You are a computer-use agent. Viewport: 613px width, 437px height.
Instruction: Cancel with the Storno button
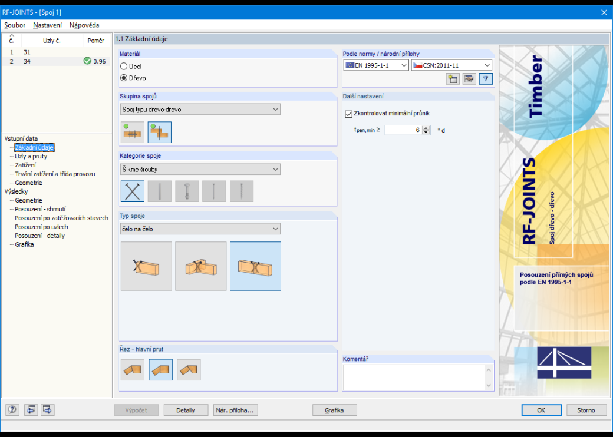click(x=586, y=410)
